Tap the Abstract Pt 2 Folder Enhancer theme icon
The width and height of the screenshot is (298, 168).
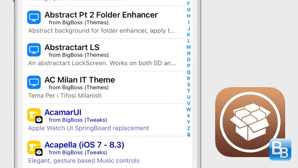tap(34, 17)
